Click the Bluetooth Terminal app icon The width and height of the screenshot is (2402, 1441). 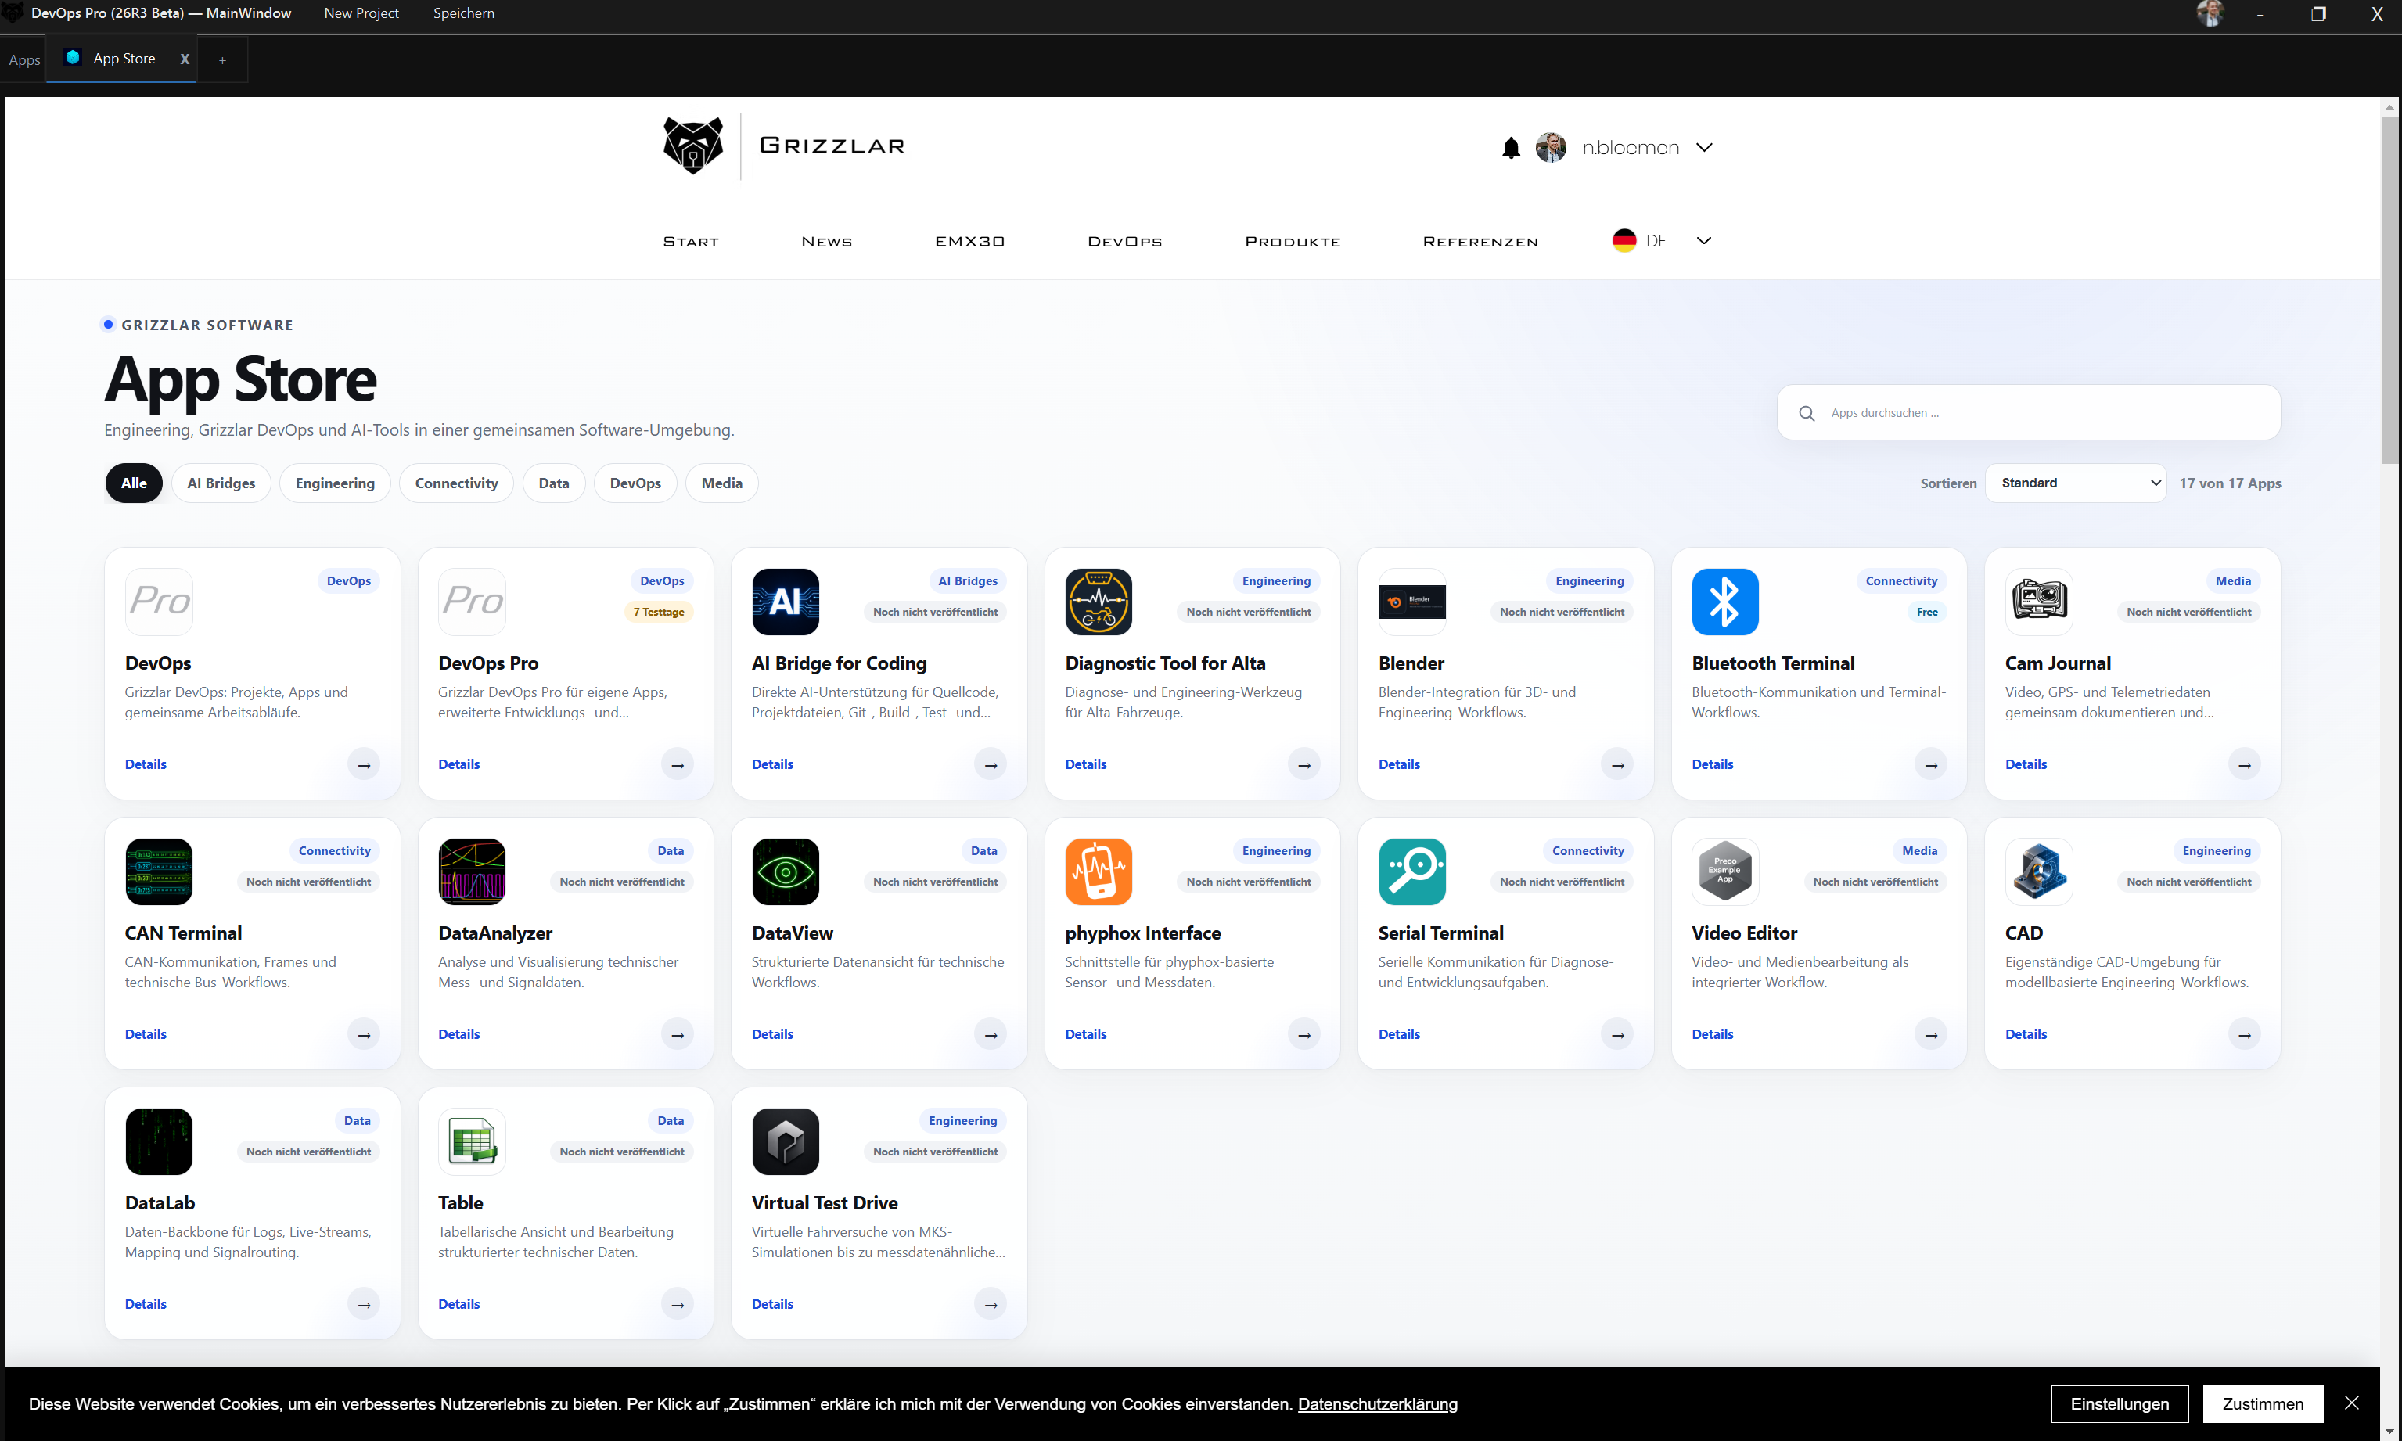pos(1725,602)
